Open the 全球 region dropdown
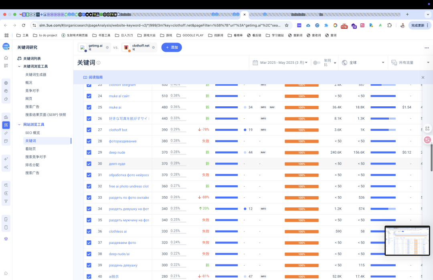Viewport: 433px width, 280px height. [x=364, y=63]
